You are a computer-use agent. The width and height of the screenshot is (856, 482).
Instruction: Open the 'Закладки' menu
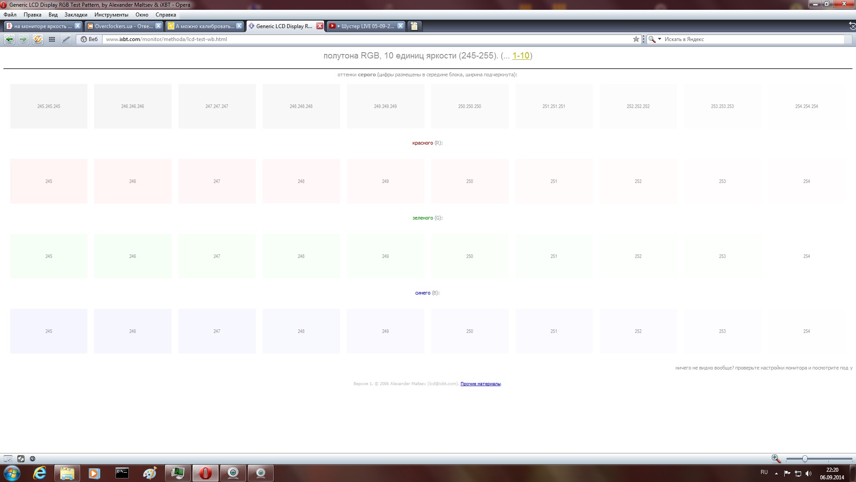coord(76,15)
